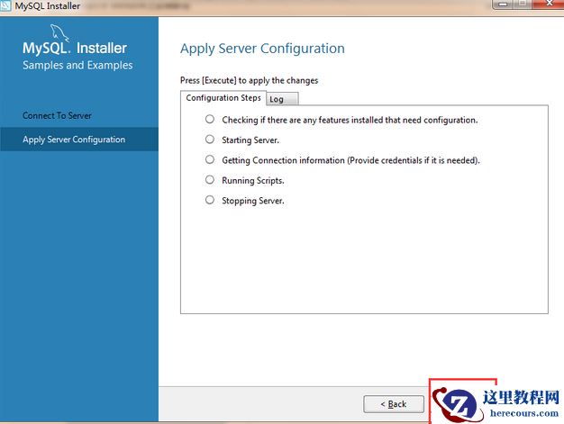Select the Running Scripts status circle
This screenshot has width=564, height=424.
[210, 179]
